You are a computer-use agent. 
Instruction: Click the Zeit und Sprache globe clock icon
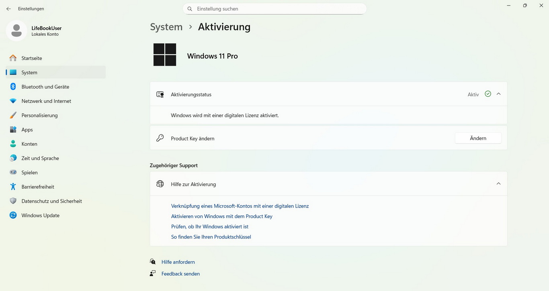point(13,158)
